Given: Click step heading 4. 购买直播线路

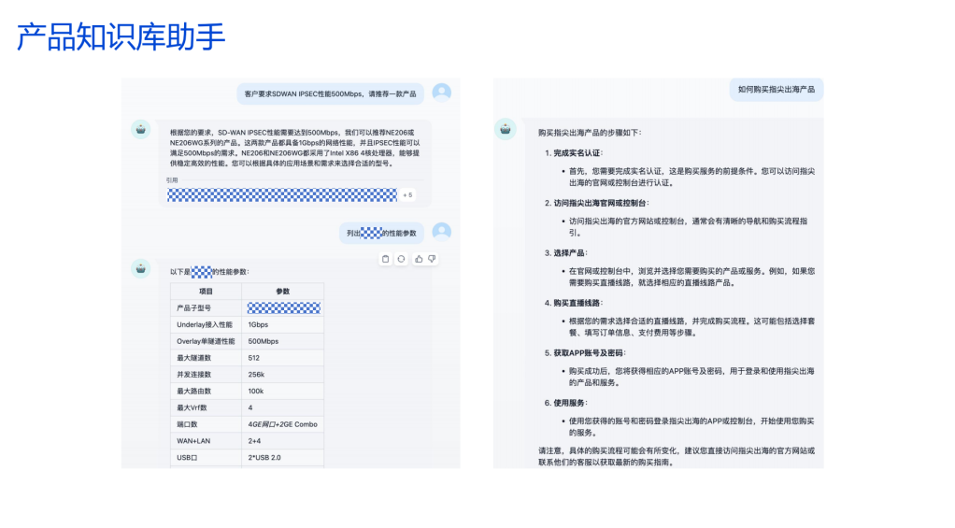Looking at the screenshot, I should 574,303.
